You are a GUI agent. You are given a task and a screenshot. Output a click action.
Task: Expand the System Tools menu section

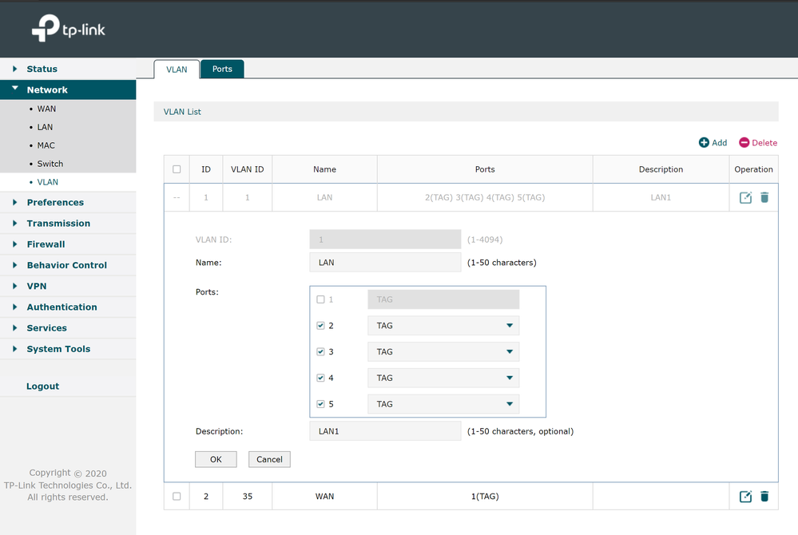(58, 349)
